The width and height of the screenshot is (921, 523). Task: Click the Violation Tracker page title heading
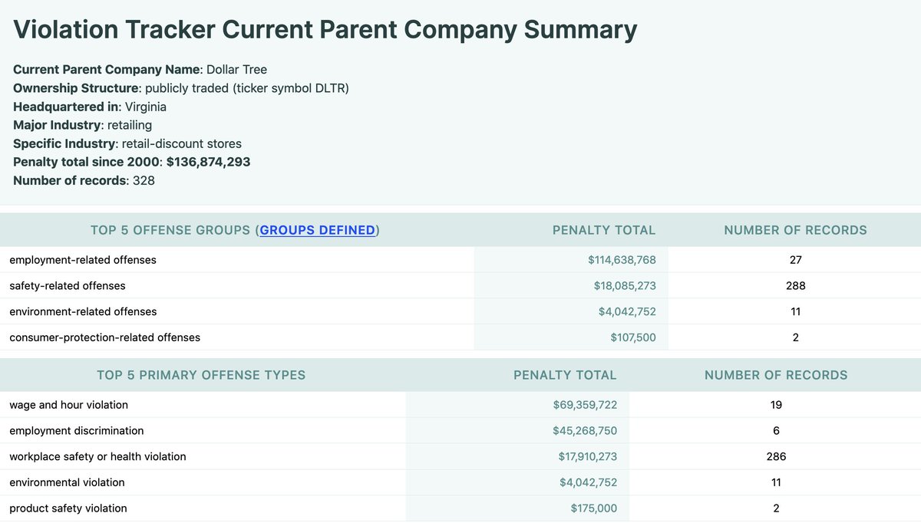pos(325,30)
